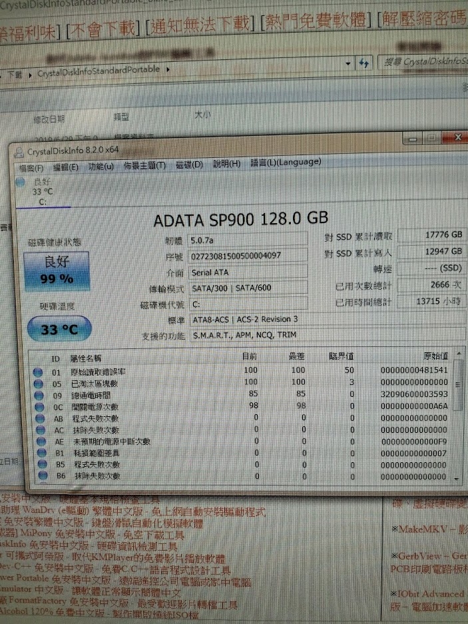The height and width of the screenshot is (624, 468).
Task: Select the 總通電時間 attribute row text
Action: (x=91, y=395)
